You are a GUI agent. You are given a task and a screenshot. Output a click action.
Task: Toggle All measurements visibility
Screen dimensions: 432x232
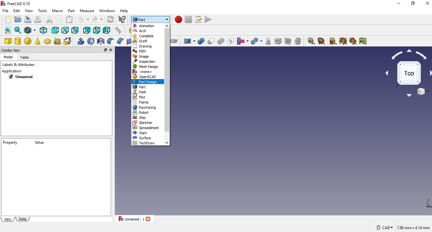point(343,41)
